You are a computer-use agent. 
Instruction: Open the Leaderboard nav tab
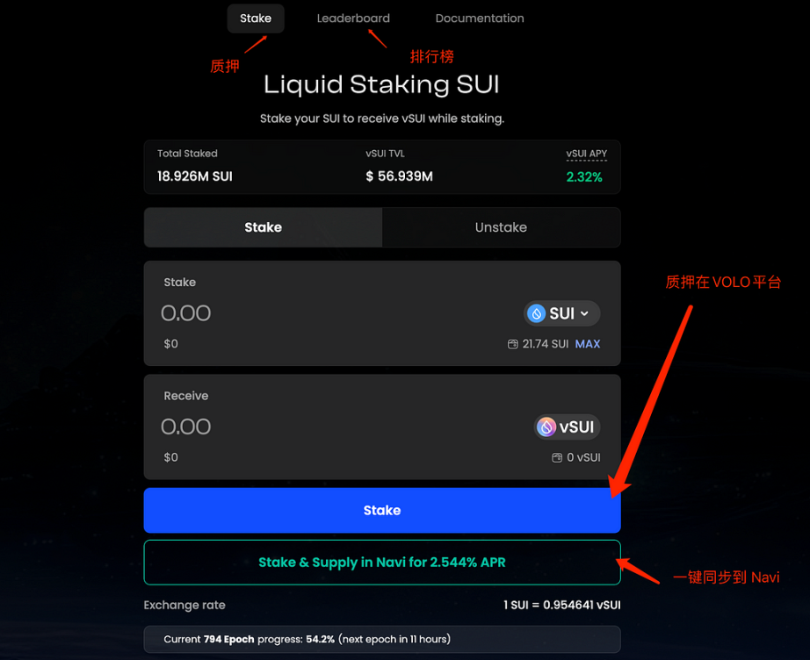tap(353, 18)
